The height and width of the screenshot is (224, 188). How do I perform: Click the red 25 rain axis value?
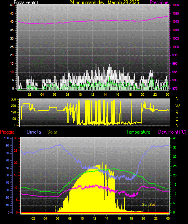click(x=16, y=151)
